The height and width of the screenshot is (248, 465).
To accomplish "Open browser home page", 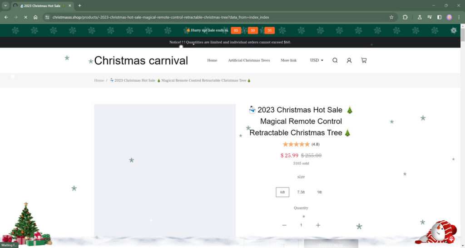I will (x=35, y=17).
